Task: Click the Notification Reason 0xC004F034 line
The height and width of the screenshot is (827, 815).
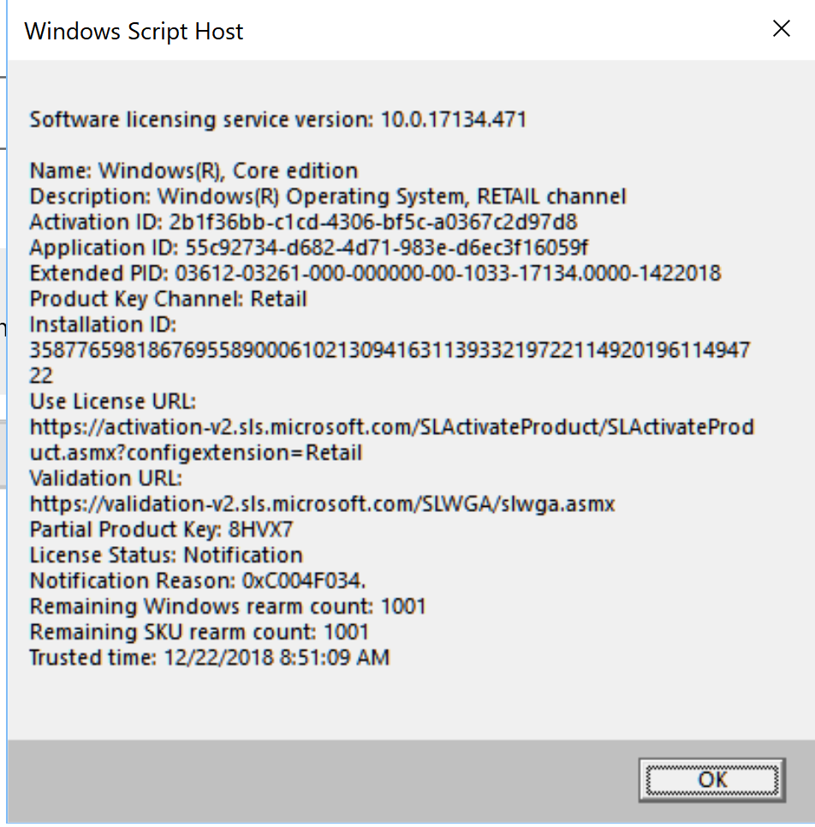Action: click(x=197, y=580)
